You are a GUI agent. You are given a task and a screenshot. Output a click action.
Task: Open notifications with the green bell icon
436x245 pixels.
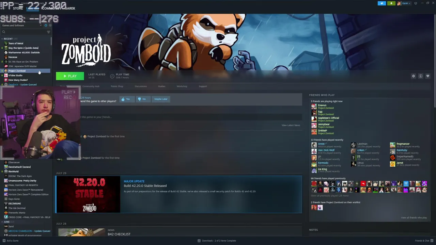pyautogui.click(x=391, y=3)
